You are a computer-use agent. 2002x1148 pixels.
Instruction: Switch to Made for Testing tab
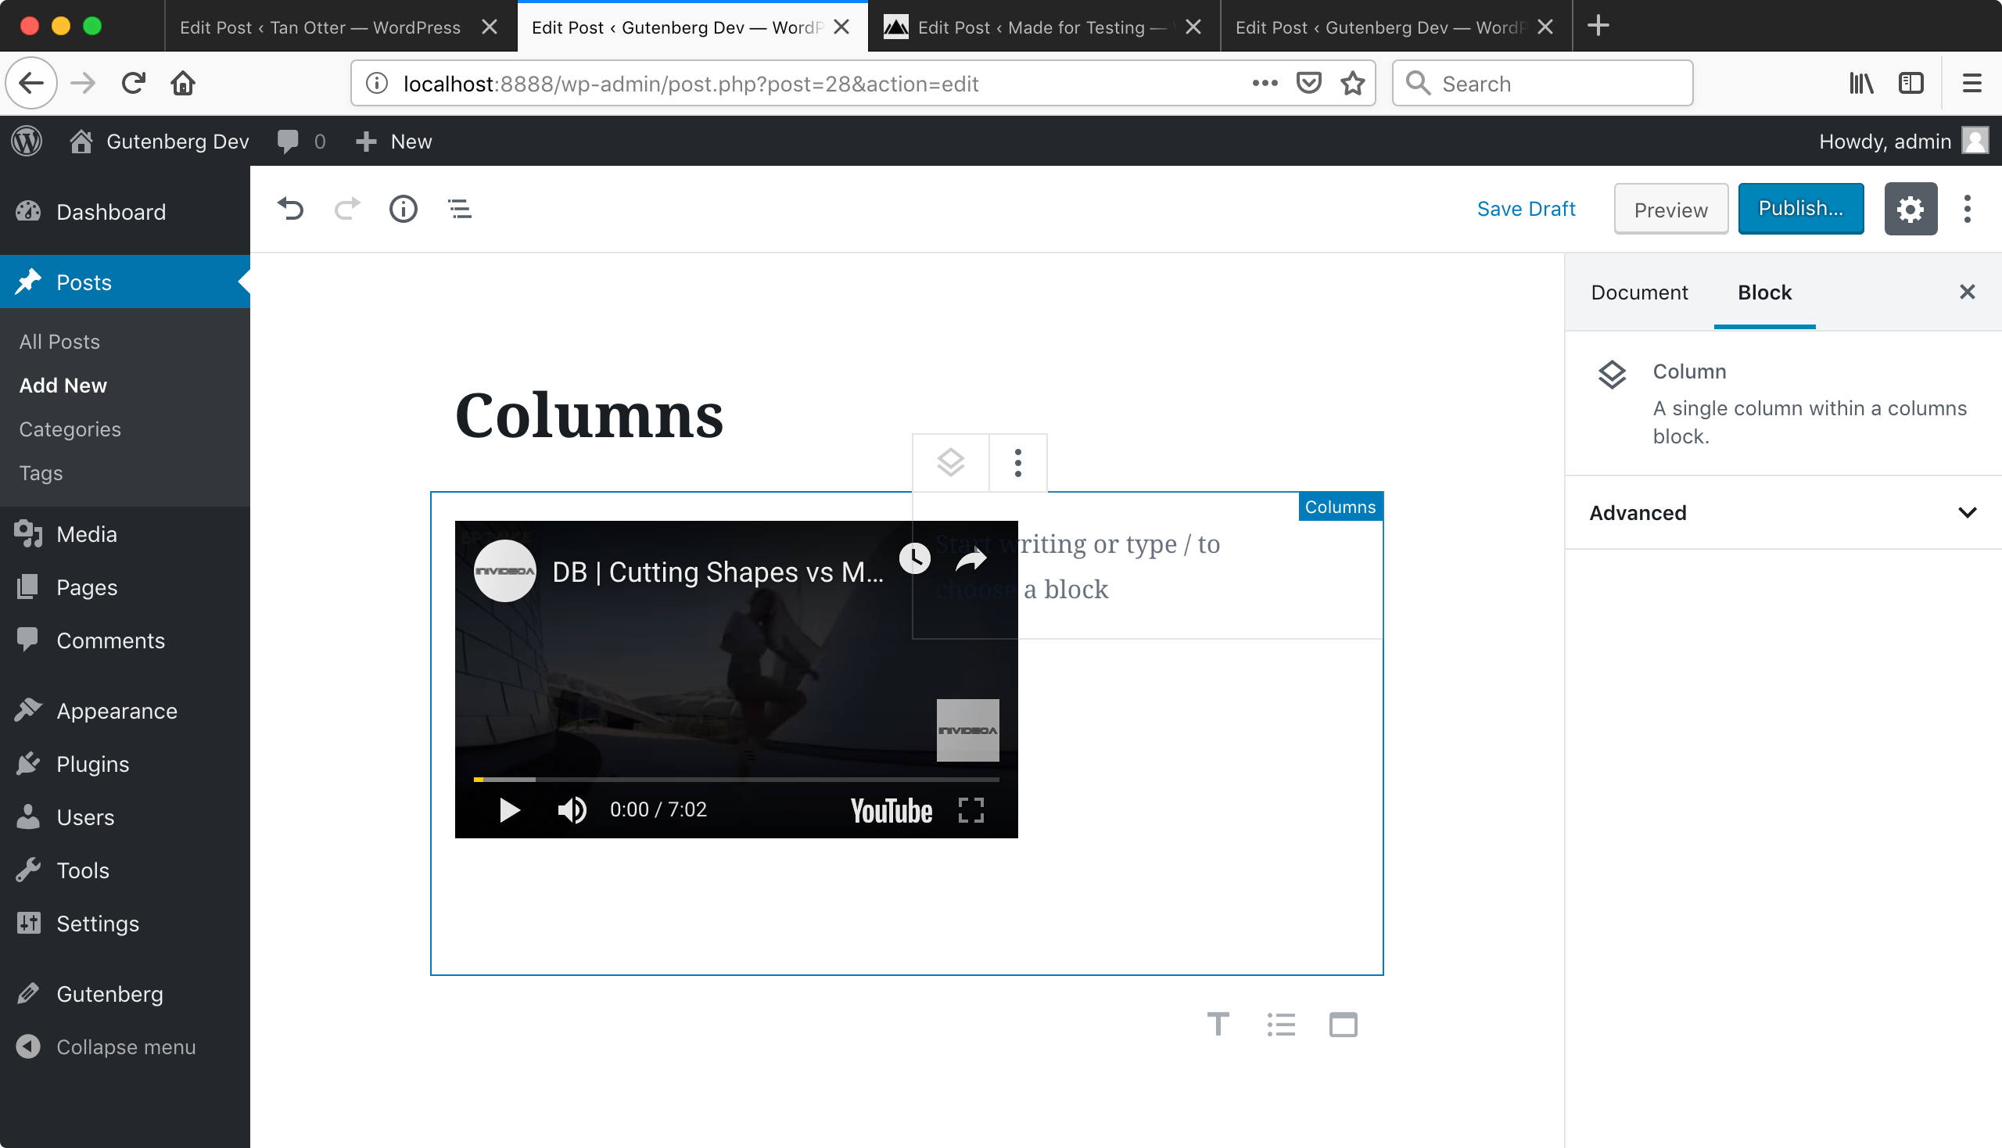pos(1042,27)
